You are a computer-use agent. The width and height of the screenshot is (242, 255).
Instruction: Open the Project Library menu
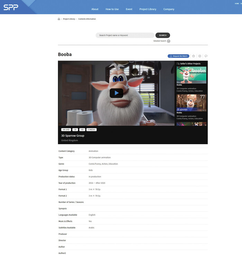[x=148, y=9]
